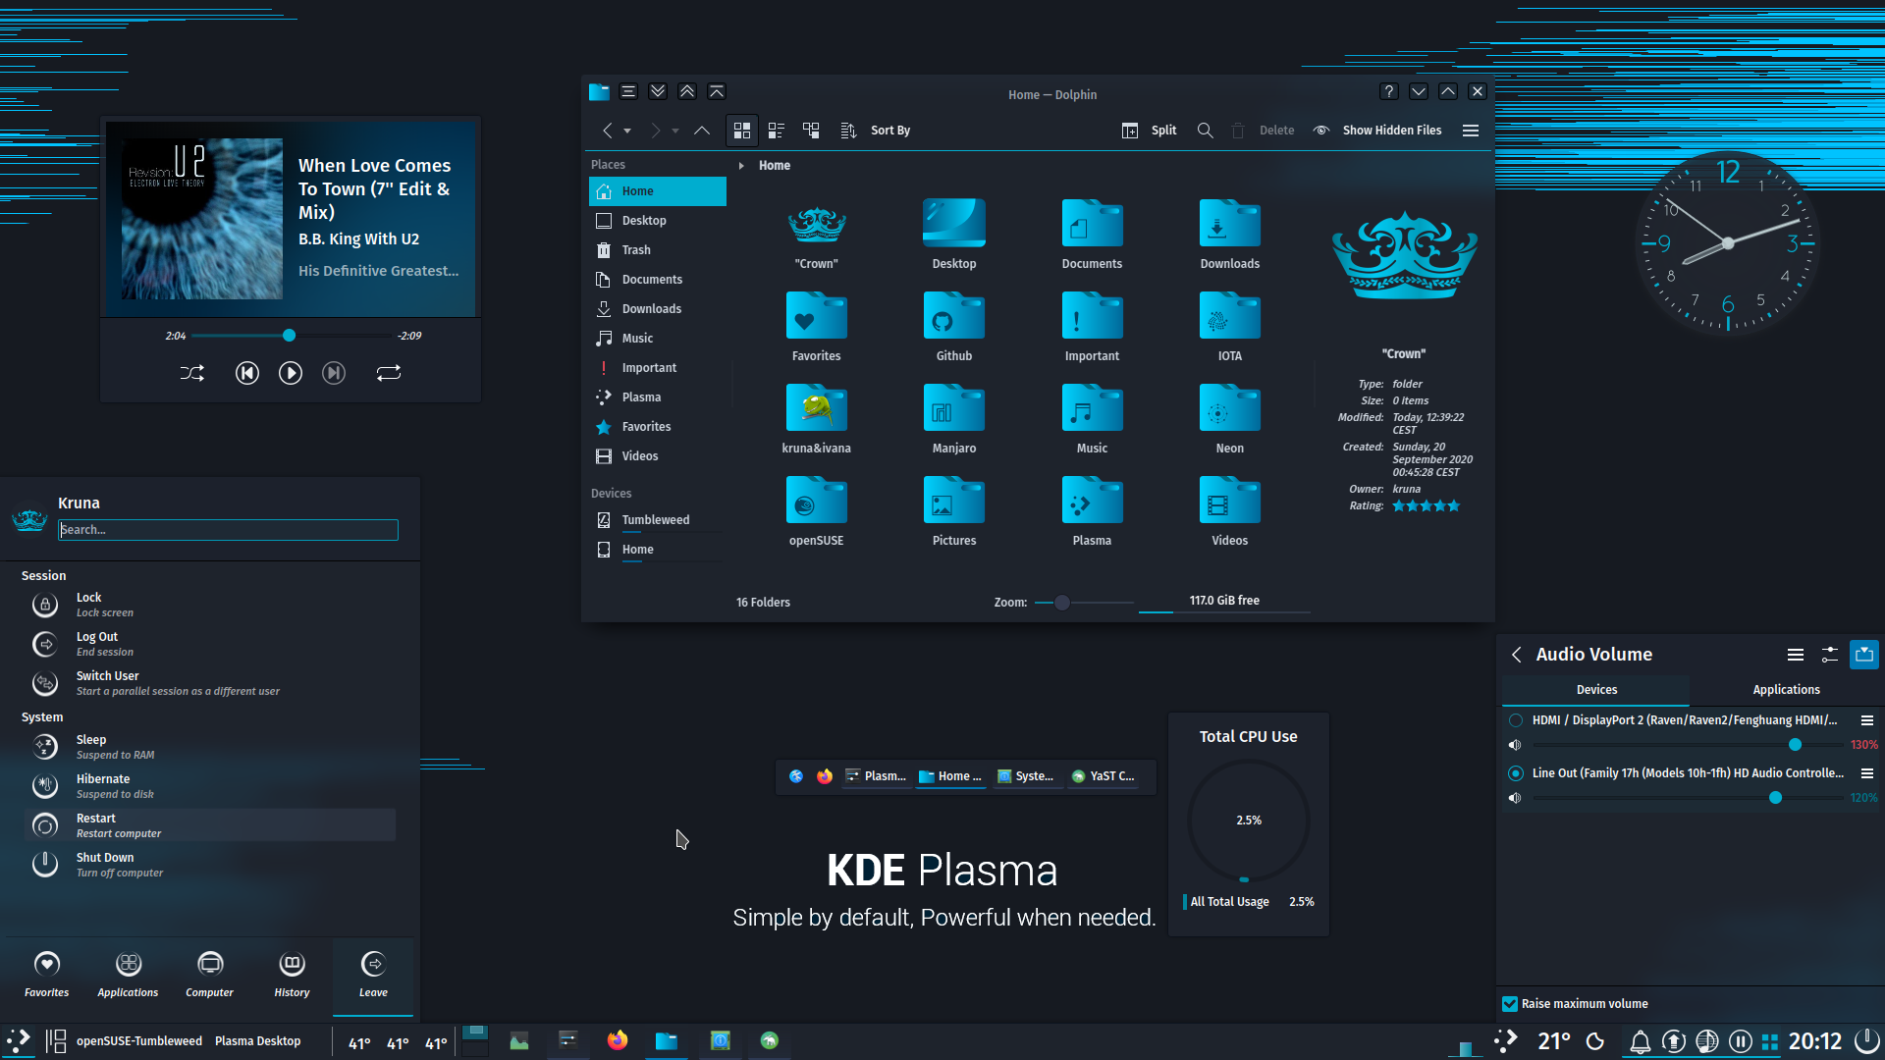Adjust the Dolphin zoom slider
Screen dimensions: 1885x1060
click(x=1085, y=603)
